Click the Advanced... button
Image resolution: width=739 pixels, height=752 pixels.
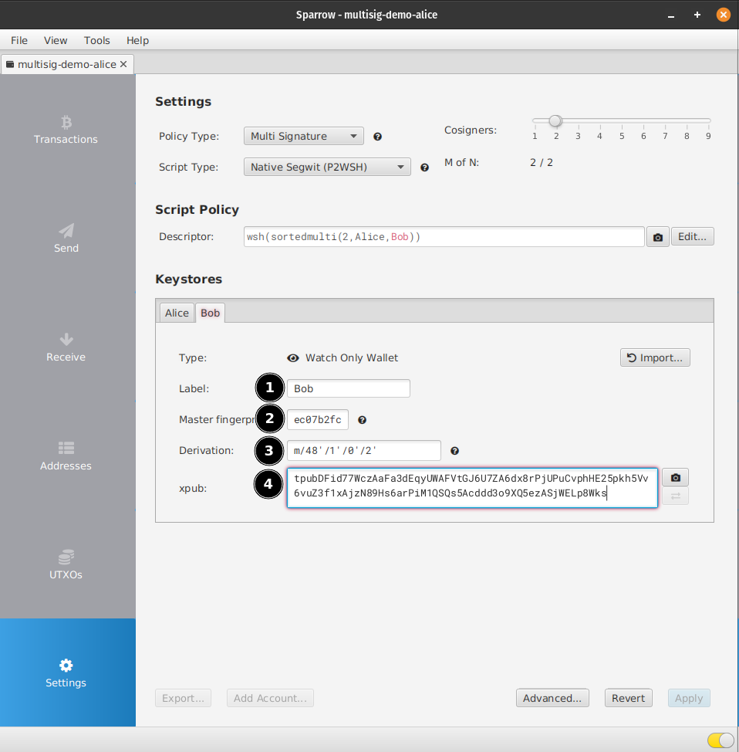tap(552, 698)
